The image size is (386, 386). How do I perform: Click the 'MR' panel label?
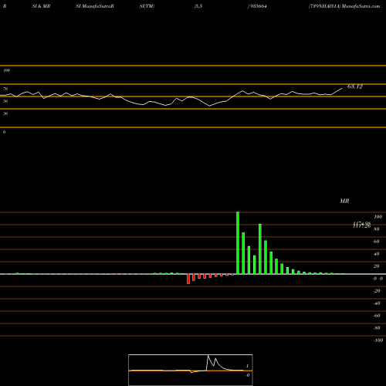click(x=344, y=201)
